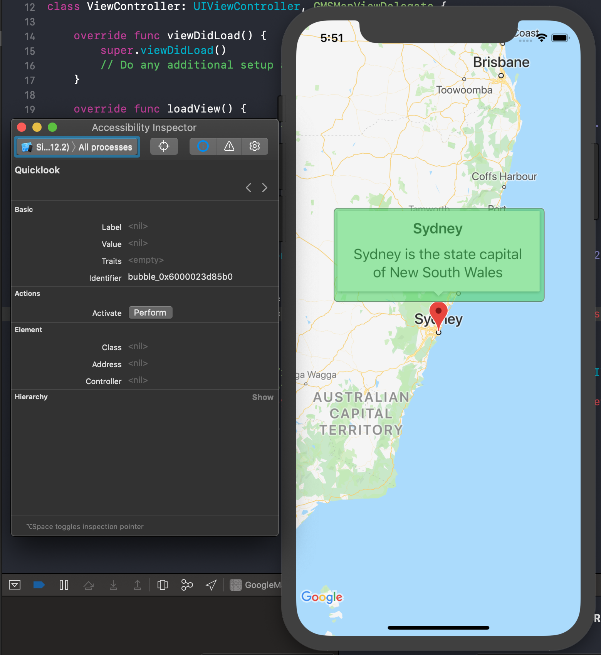
Task: Switch to the Inspection info tab
Action: click(203, 146)
